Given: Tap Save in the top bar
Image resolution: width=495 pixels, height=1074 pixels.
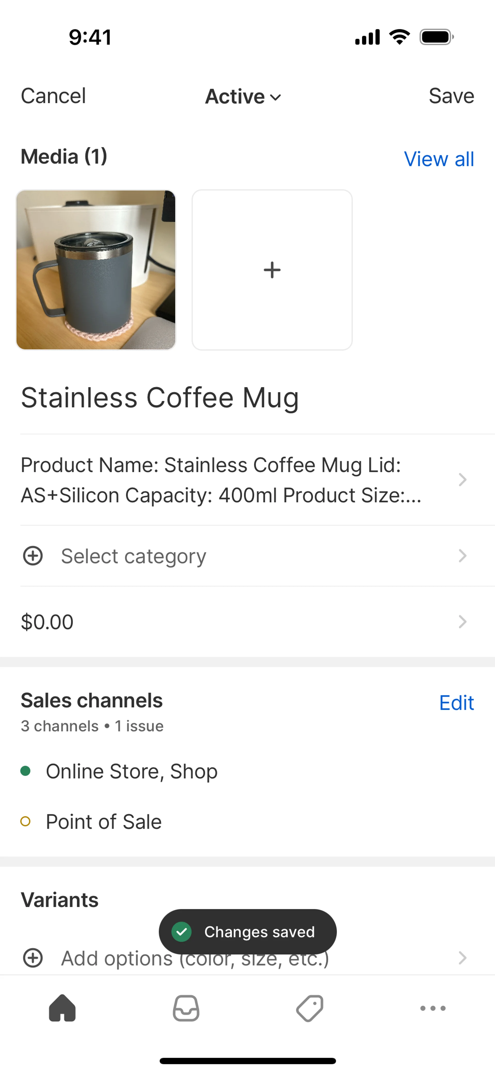Looking at the screenshot, I should tap(451, 96).
